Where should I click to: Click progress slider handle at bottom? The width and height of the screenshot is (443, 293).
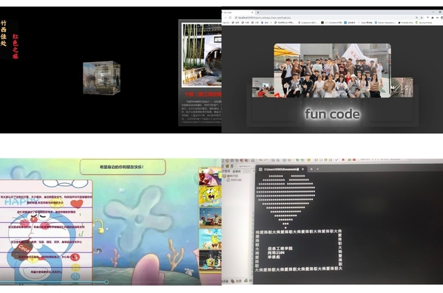click(106, 282)
